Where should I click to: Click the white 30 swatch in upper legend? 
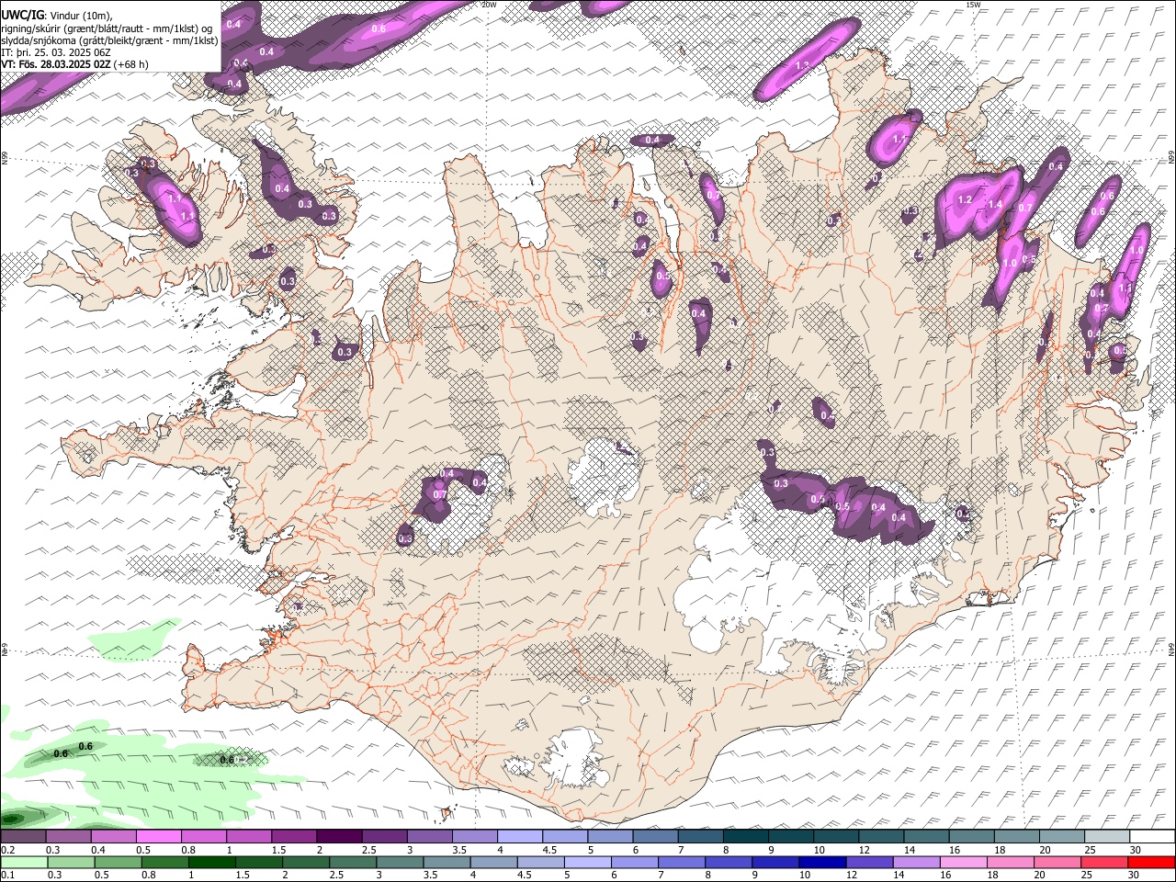(x=1153, y=836)
